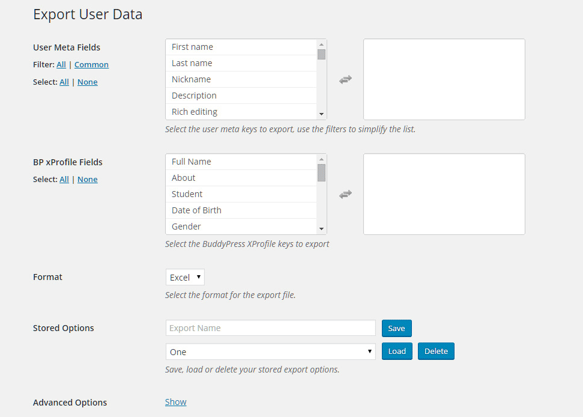Delete the stored export option

[x=436, y=352]
